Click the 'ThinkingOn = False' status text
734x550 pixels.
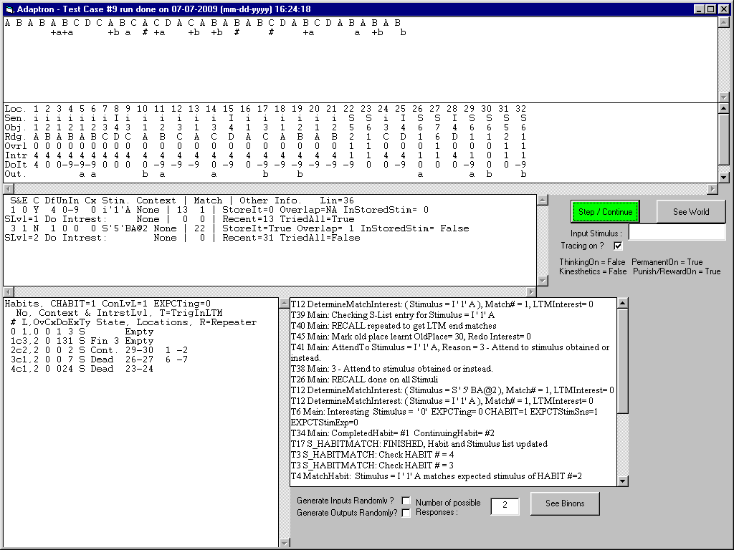click(x=591, y=262)
